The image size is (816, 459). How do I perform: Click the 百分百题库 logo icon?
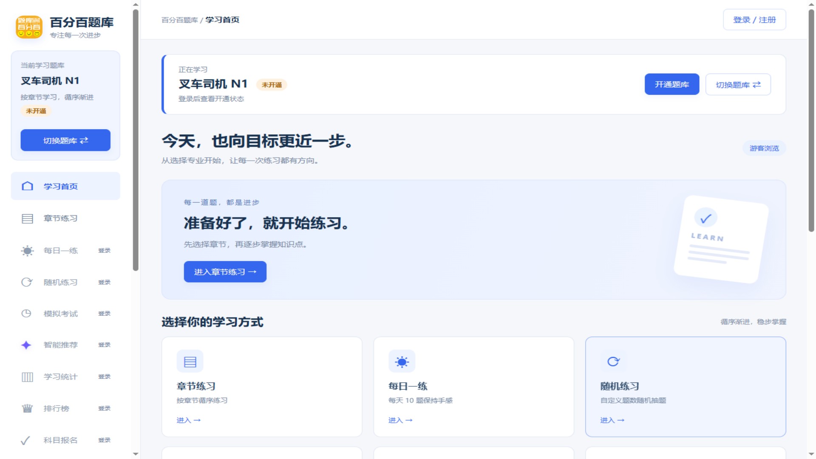[x=29, y=27]
